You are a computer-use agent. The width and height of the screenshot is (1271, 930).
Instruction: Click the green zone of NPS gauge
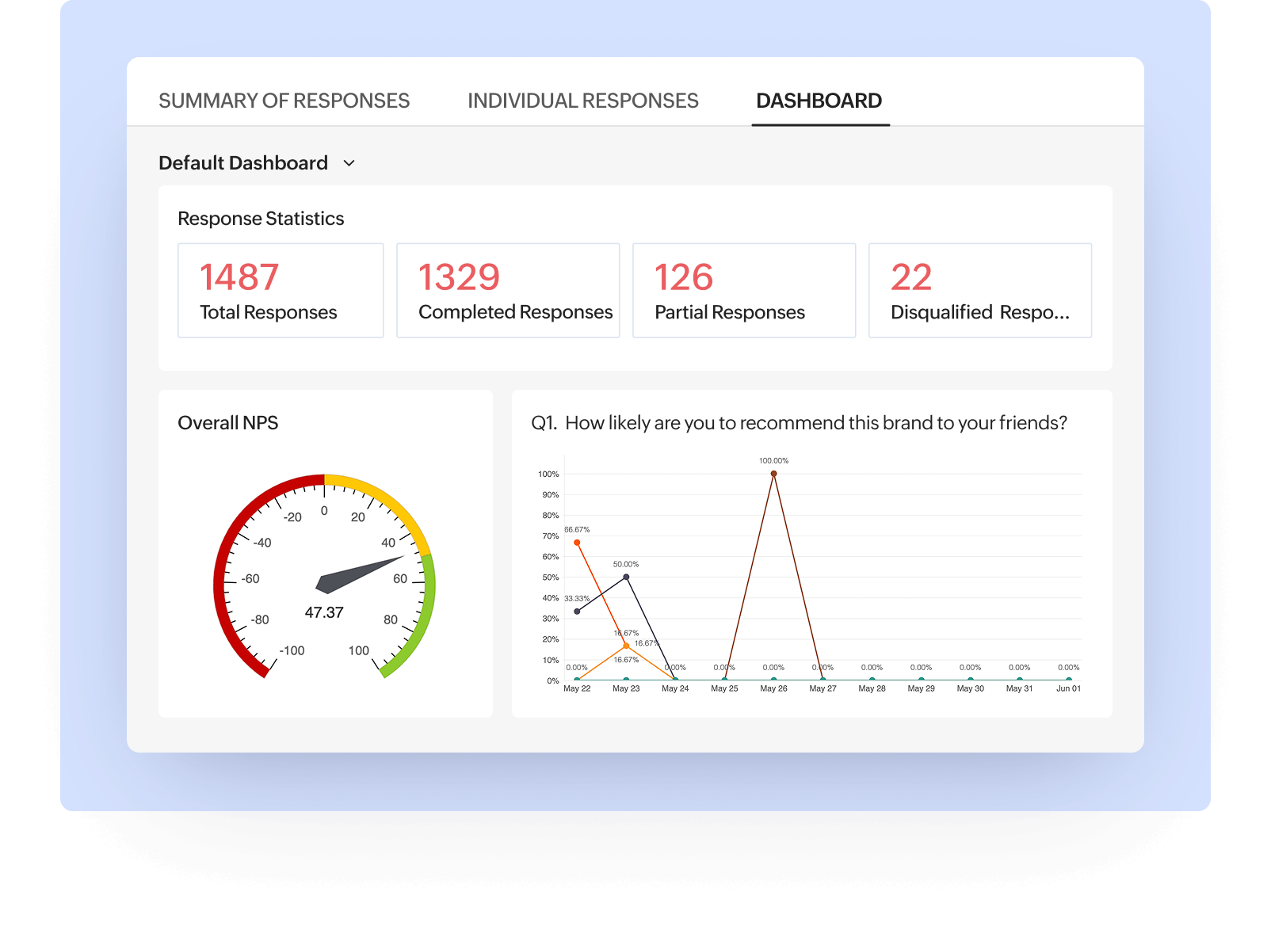426,610
